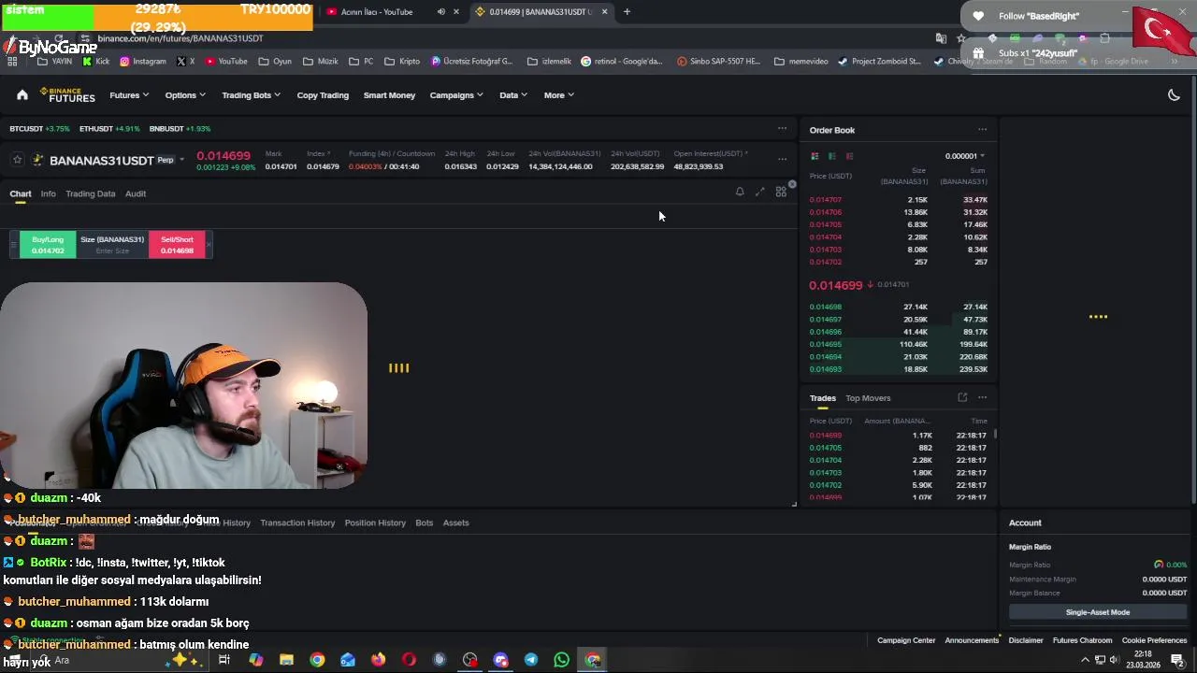Viewport: 1197px width, 673px height.
Task: Expand the More dropdown
Action: click(x=559, y=94)
